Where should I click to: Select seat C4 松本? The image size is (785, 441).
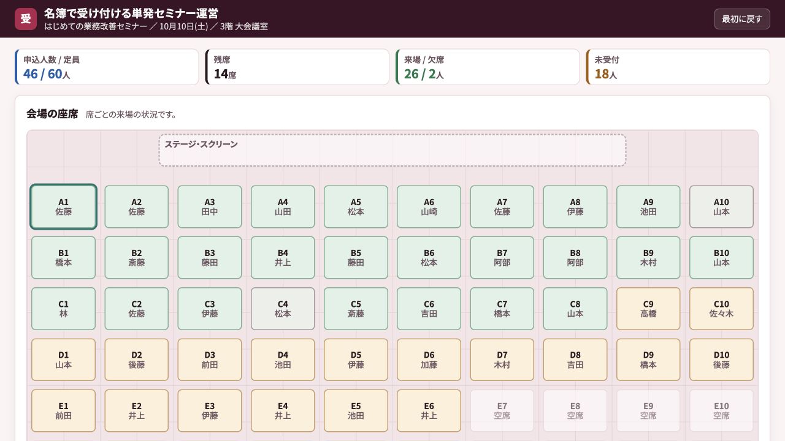[x=283, y=309]
